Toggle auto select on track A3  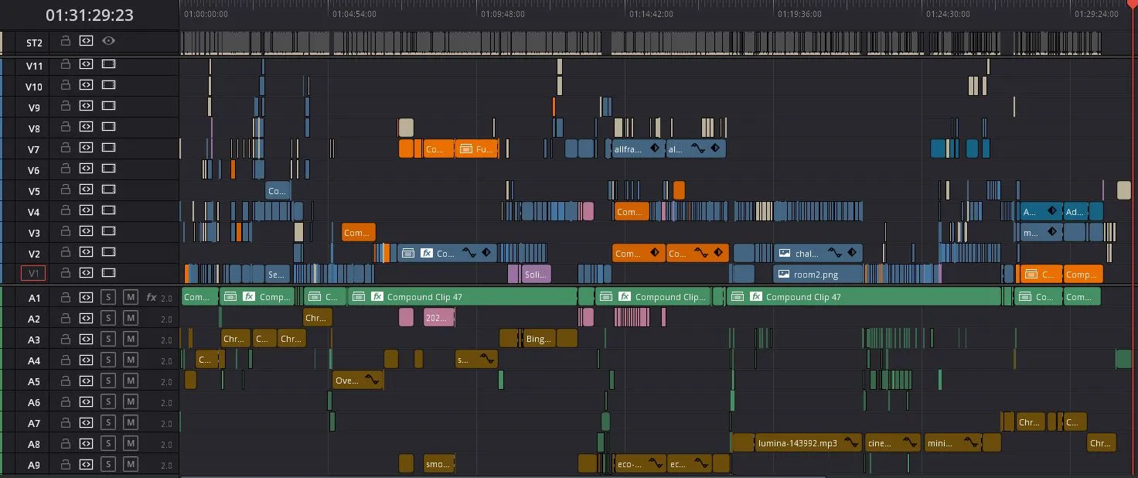pyautogui.click(x=86, y=338)
